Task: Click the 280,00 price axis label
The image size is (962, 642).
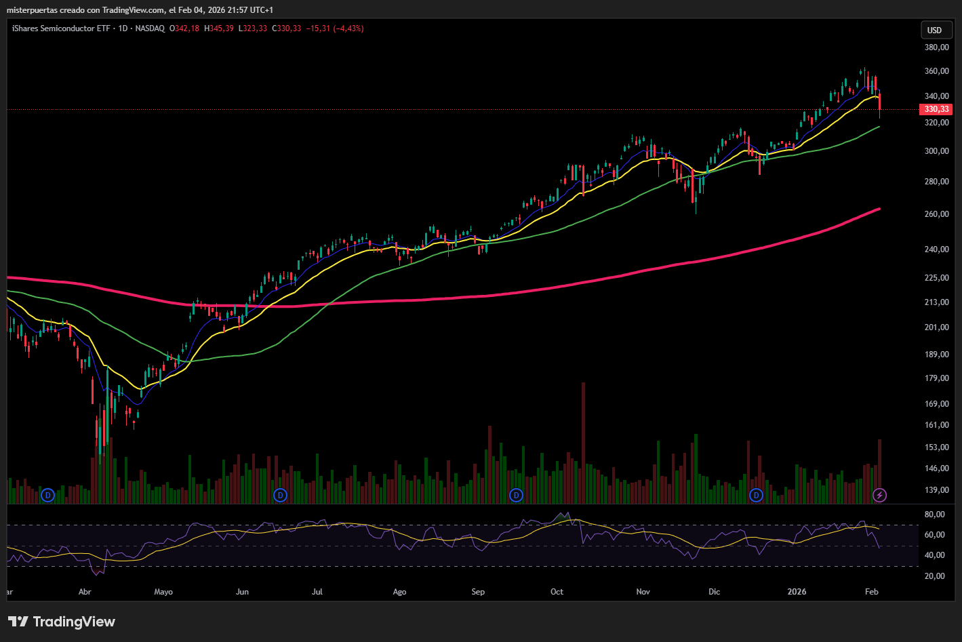Action: coord(936,182)
